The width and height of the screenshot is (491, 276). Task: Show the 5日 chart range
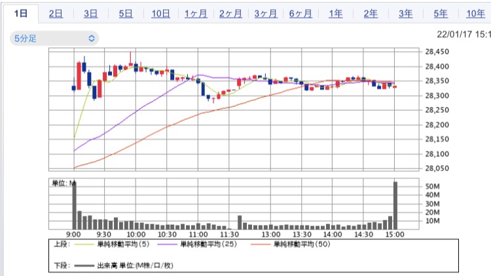click(x=126, y=14)
